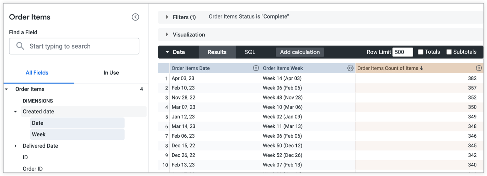487x176 pixels.
Task: Select the Order ID dimension field
Action: [x=33, y=169]
